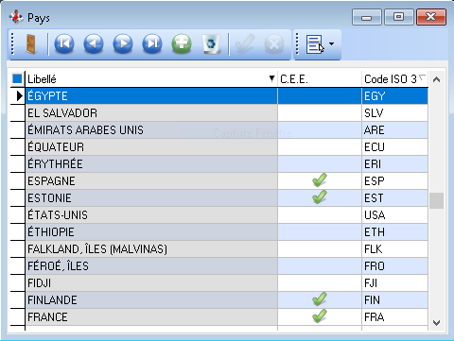
Task: Go to the next record
Action: [123, 43]
